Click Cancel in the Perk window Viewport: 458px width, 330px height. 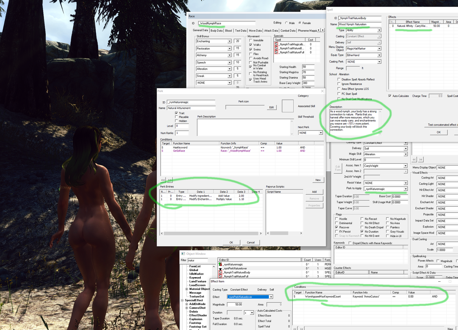point(251,243)
